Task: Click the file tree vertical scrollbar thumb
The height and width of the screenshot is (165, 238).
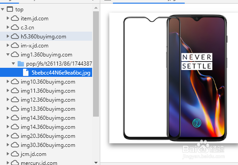Action: click(x=96, y=64)
